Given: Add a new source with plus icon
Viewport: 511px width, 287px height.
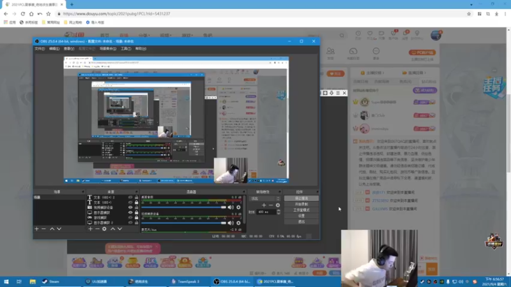Looking at the screenshot, I should (90, 229).
